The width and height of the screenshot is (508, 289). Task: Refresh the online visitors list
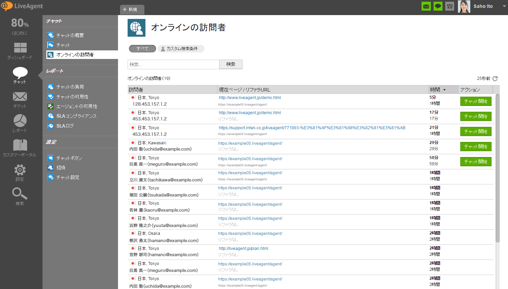pos(495,79)
